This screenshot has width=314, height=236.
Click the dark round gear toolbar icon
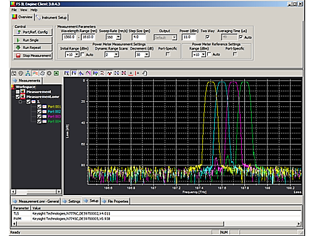(49, 73)
